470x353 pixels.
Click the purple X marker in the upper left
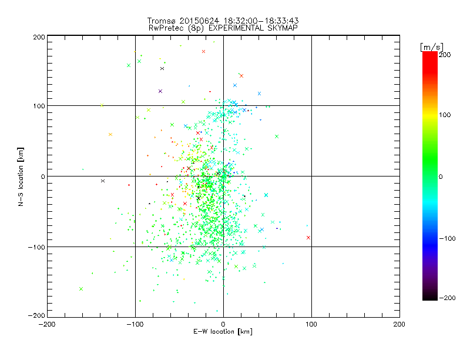(x=160, y=91)
